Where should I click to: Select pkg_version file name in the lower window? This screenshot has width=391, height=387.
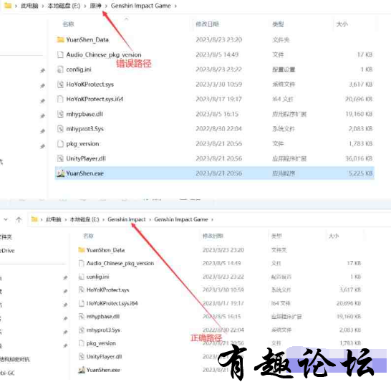(x=101, y=343)
